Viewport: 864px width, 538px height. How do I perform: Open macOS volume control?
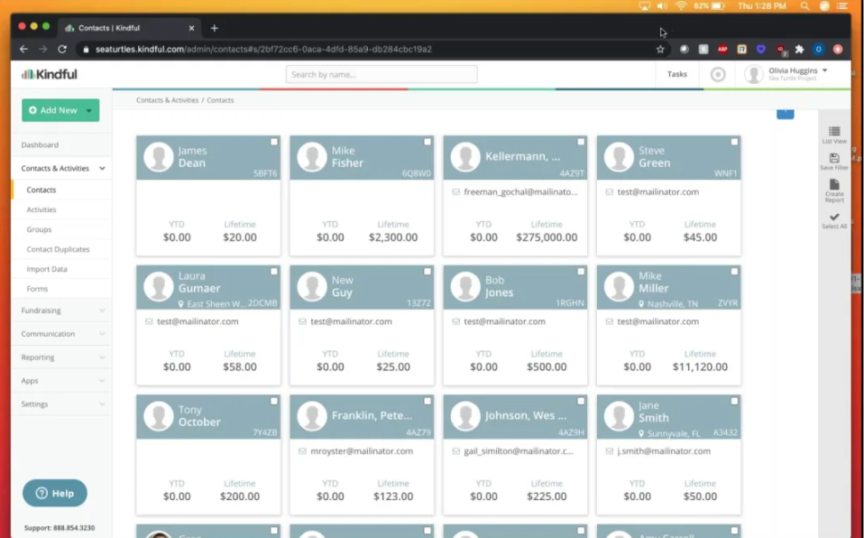(662, 6)
